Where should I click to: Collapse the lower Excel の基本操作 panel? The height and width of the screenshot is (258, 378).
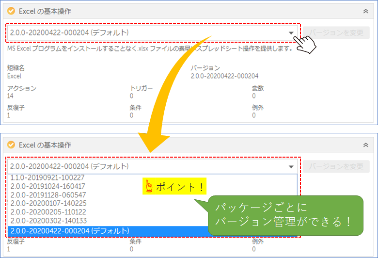tap(366, 145)
